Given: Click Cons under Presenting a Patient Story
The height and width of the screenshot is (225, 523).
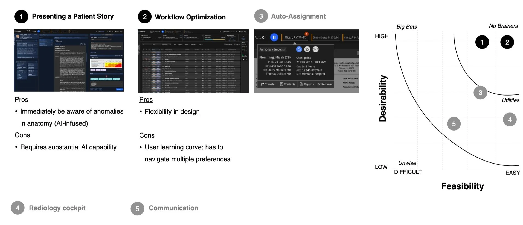Looking at the screenshot, I should (x=22, y=135).
